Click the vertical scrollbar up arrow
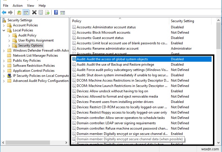 tap(218, 20)
